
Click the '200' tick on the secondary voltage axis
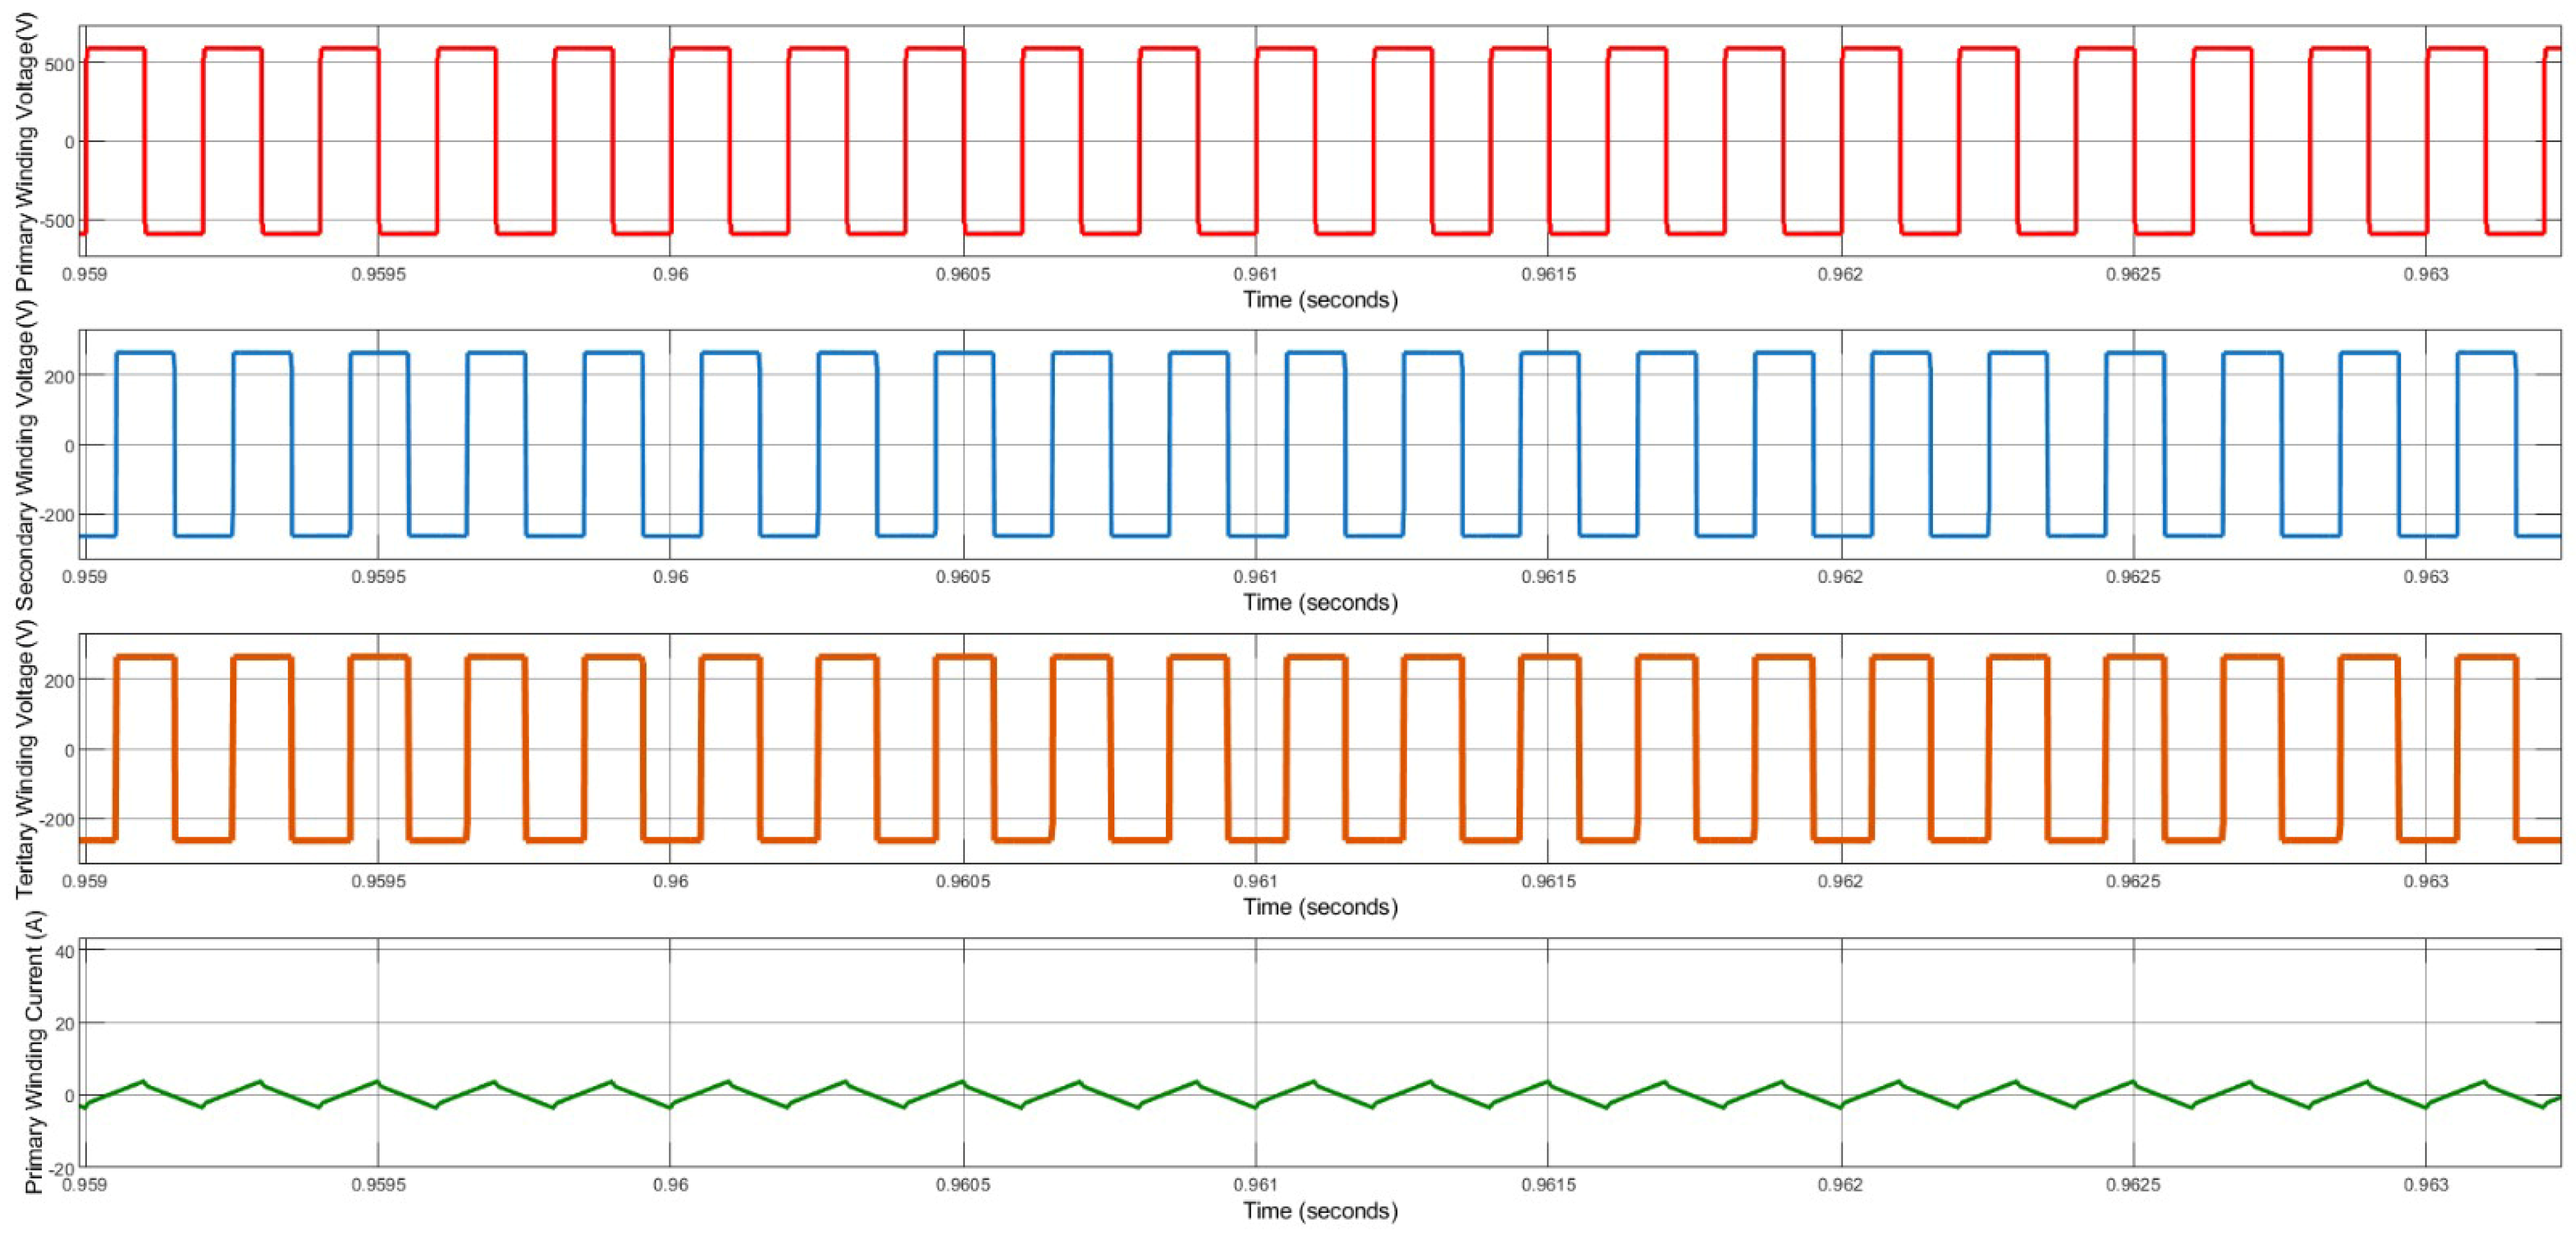tap(60, 376)
